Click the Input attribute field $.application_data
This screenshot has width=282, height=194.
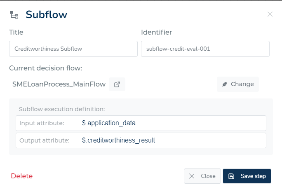(141, 123)
